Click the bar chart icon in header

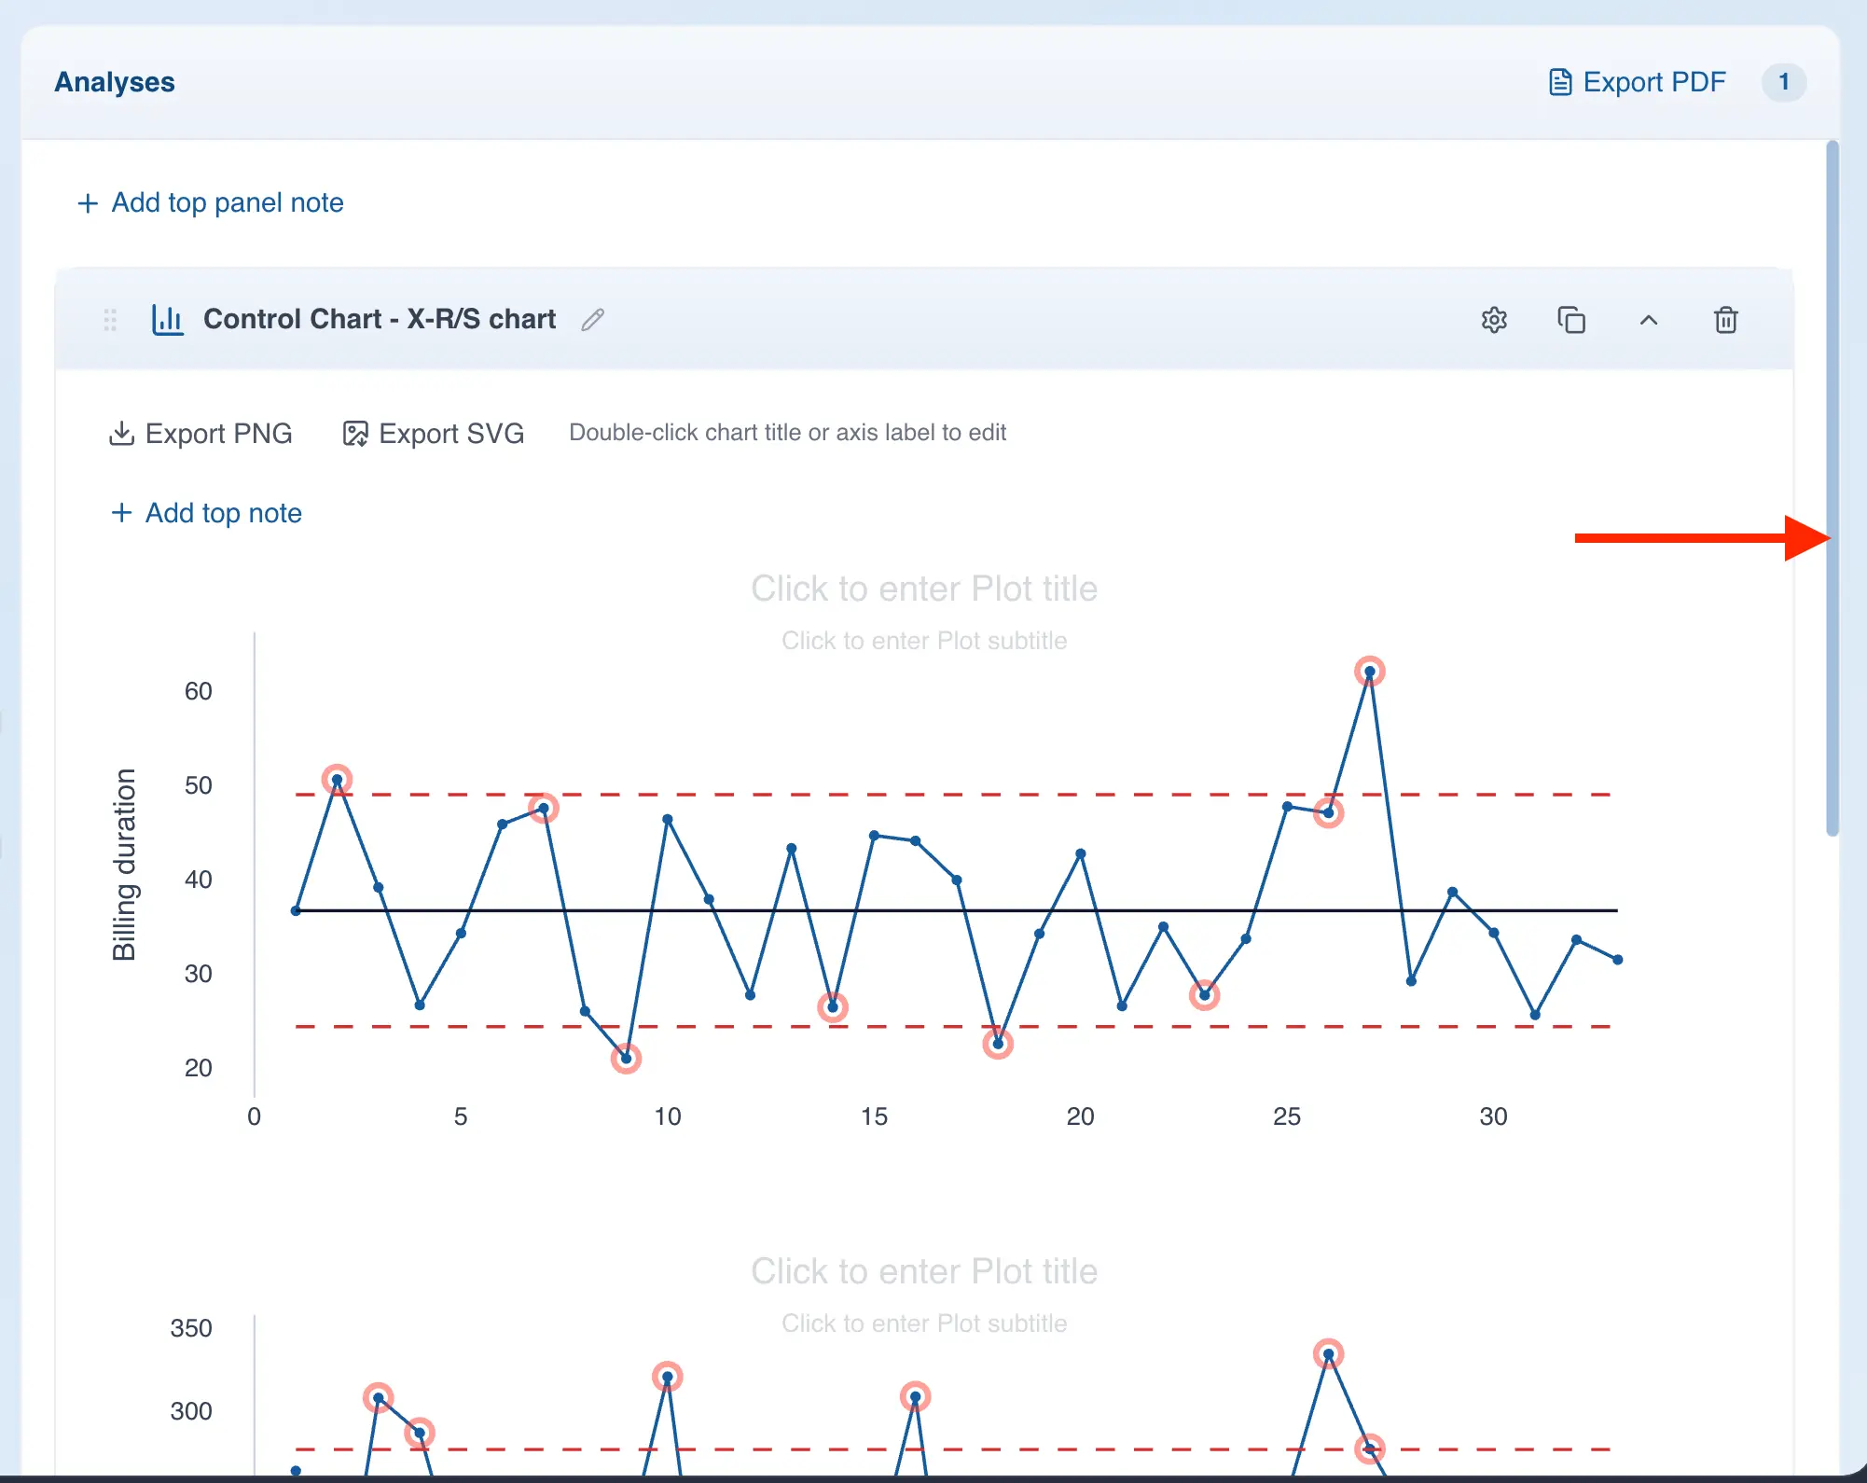point(168,320)
